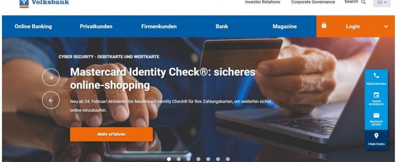Click the lock icon beside Login
This screenshot has width=396, height=162.
pyautogui.click(x=324, y=25)
